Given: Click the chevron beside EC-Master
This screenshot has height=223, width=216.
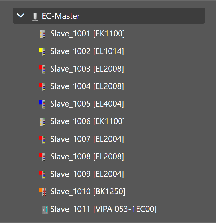Looking at the screenshot, I should tap(21, 15).
